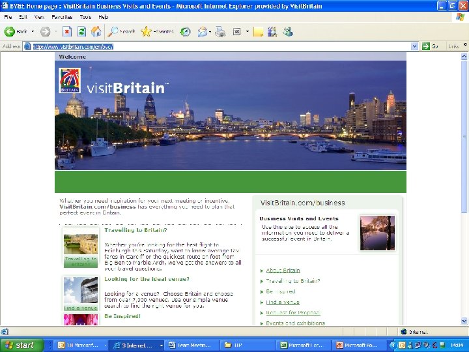Click the vertical scrollbar down arrow
469x352 pixels.
pos(464,321)
